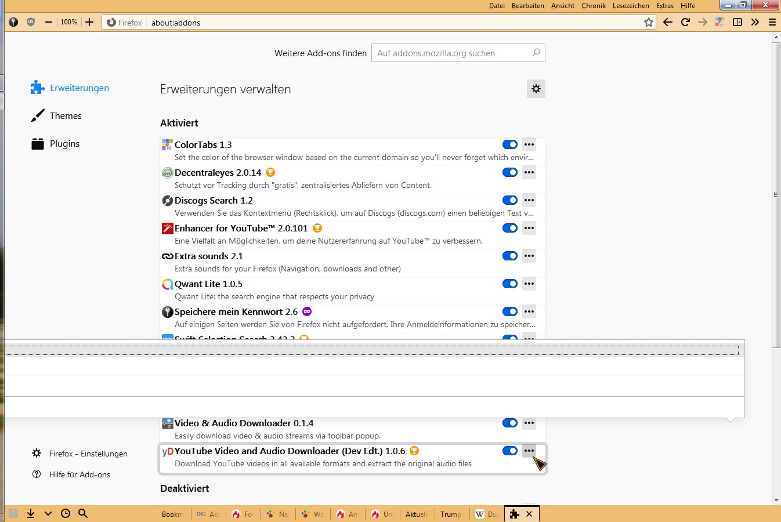
Task: Open the Extras menu
Action: pyautogui.click(x=665, y=6)
